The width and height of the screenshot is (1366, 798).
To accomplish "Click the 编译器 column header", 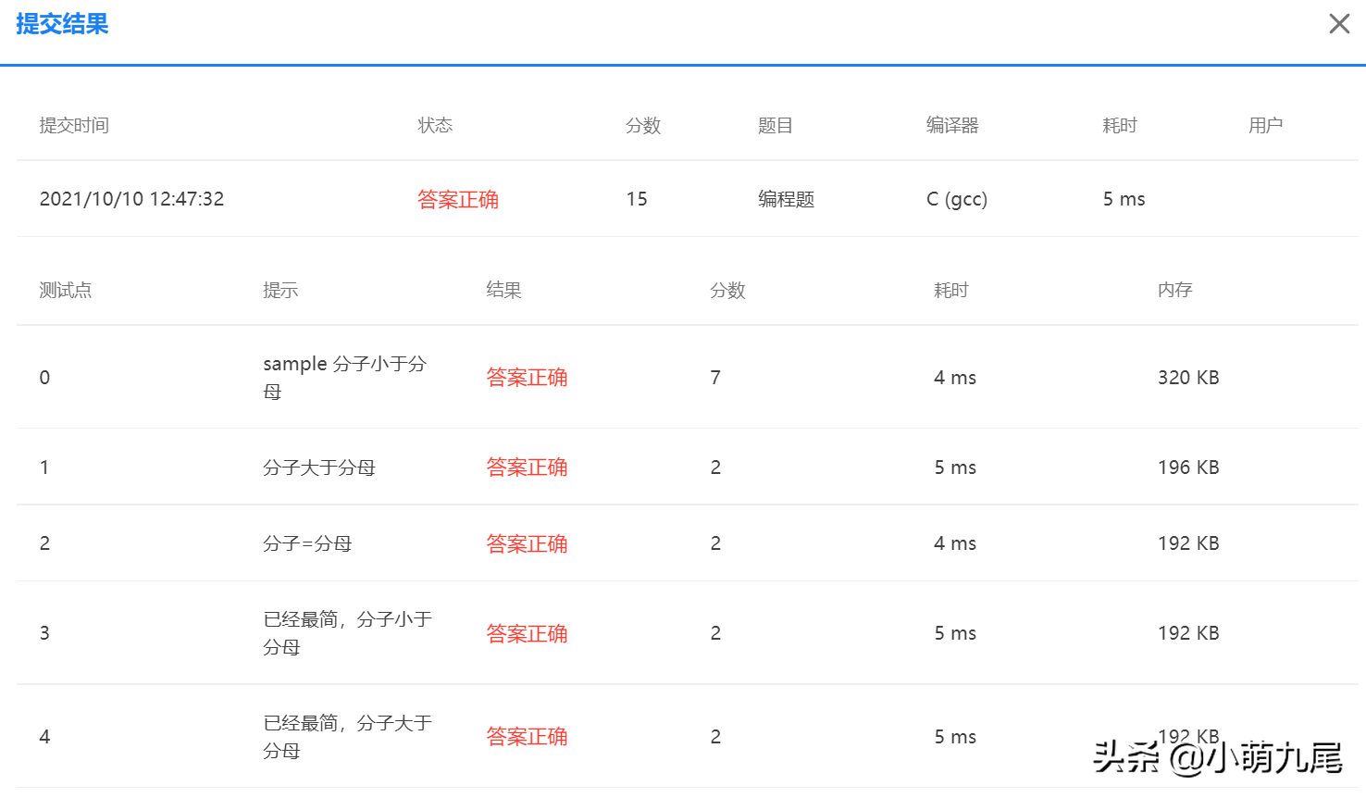I will coord(952,125).
